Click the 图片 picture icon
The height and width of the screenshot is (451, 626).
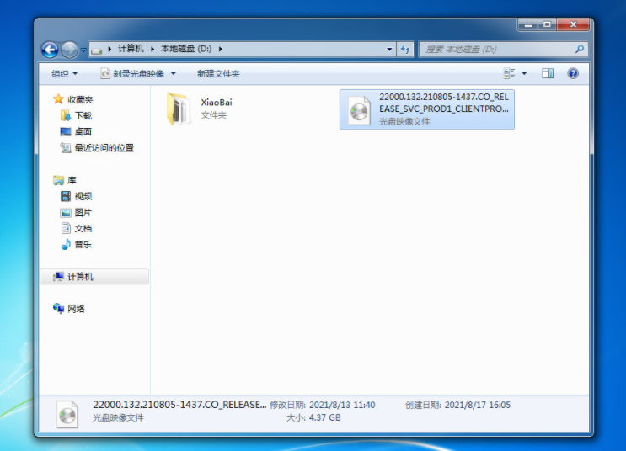point(66,213)
